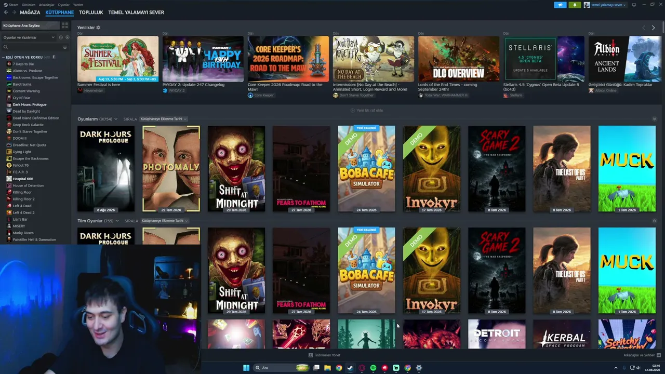Change Tüm Oyunlar sort order dropdown
Screen dimensions: 665x374
[165, 221]
